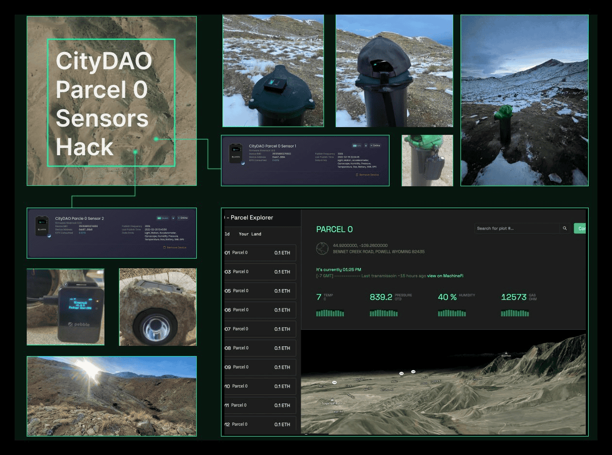This screenshot has height=455, width=612.
Task: Toggle the Online status badge on Sensor 2
Action: (x=182, y=218)
